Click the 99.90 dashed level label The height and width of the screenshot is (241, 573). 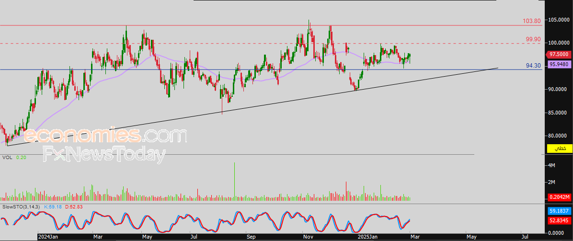pos(533,39)
